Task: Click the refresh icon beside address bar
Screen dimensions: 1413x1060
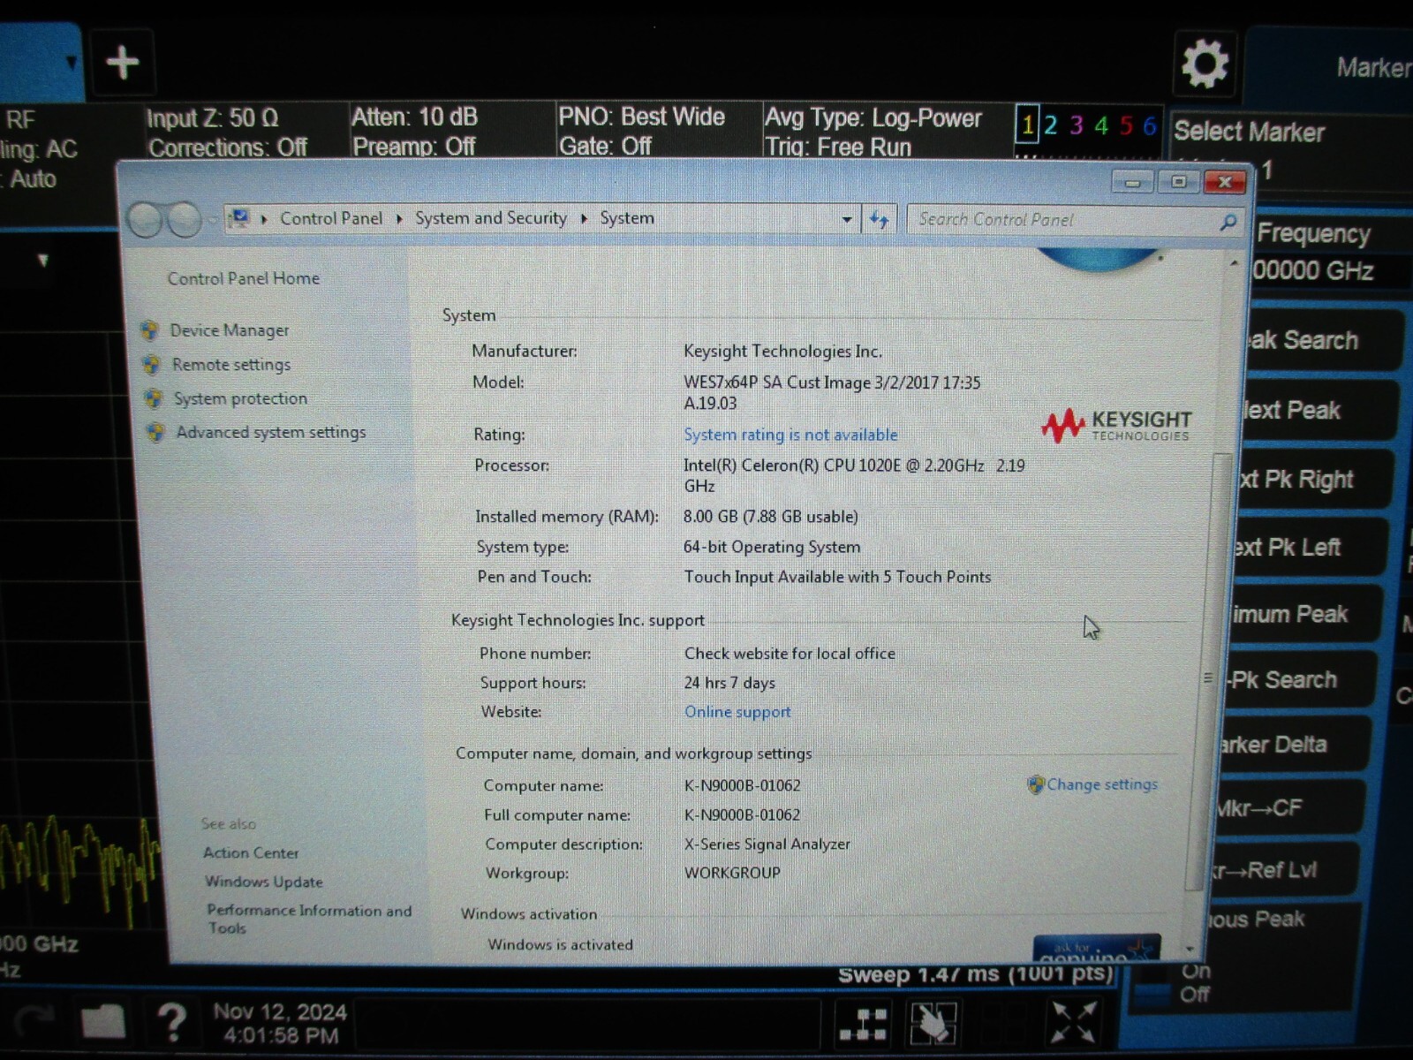Action: [879, 219]
